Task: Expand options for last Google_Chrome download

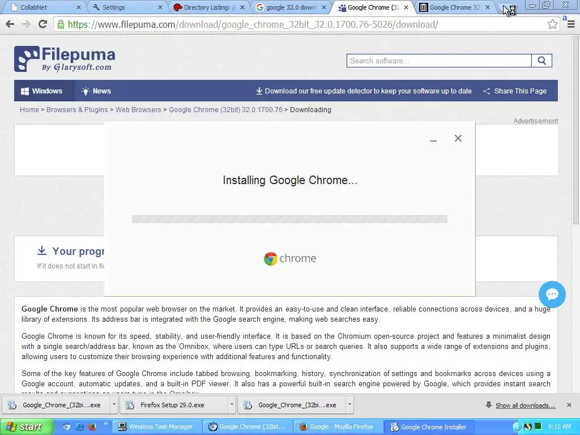Action: pos(349,405)
